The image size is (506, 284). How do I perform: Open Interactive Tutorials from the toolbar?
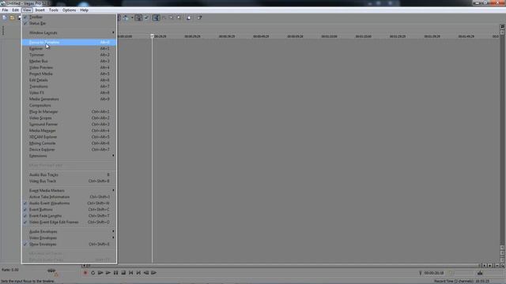(x=189, y=17)
